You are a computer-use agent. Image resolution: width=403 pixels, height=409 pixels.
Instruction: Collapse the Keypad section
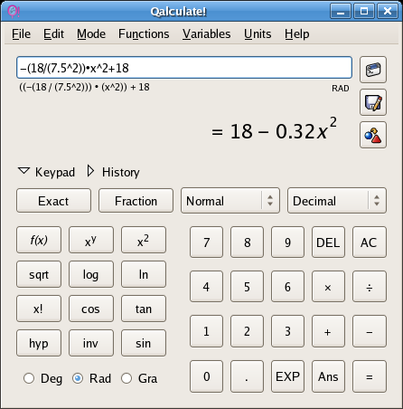tap(47, 172)
